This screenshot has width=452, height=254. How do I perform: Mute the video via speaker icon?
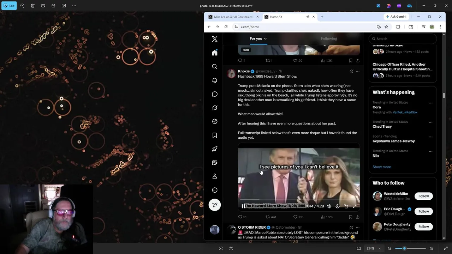tap(329, 206)
